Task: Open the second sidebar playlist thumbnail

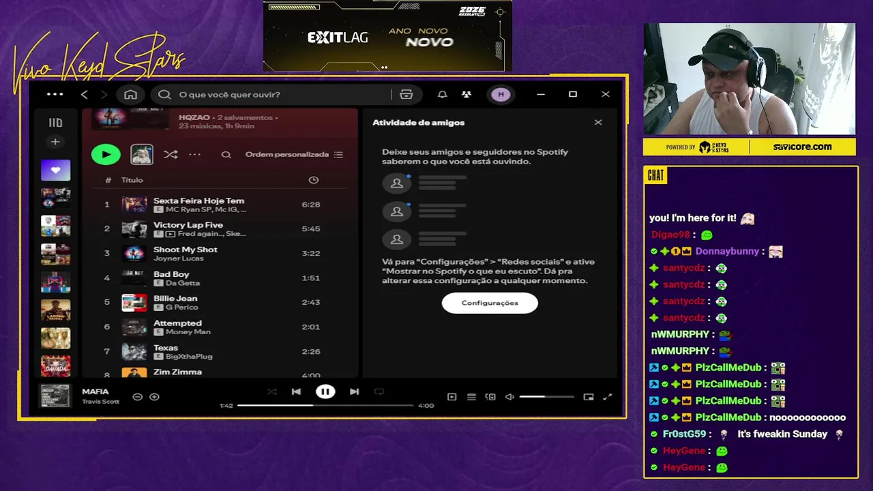Action: tap(55, 198)
